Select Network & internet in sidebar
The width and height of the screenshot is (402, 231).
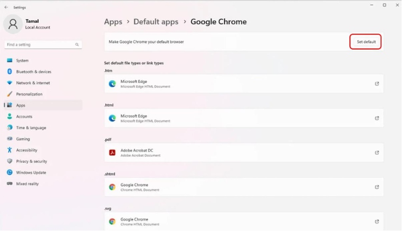pos(33,83)
